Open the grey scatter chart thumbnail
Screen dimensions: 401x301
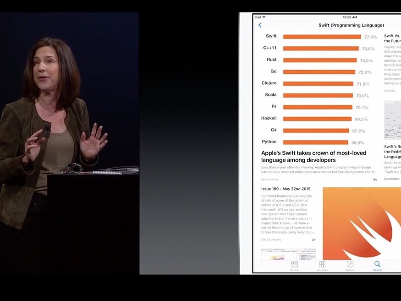(392, 120)
